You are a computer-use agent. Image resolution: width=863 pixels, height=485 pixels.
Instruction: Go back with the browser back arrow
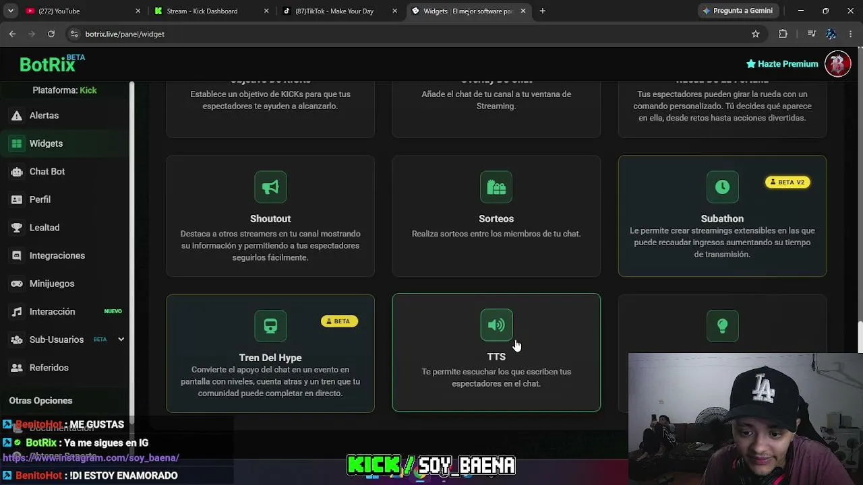pos(12,34)
